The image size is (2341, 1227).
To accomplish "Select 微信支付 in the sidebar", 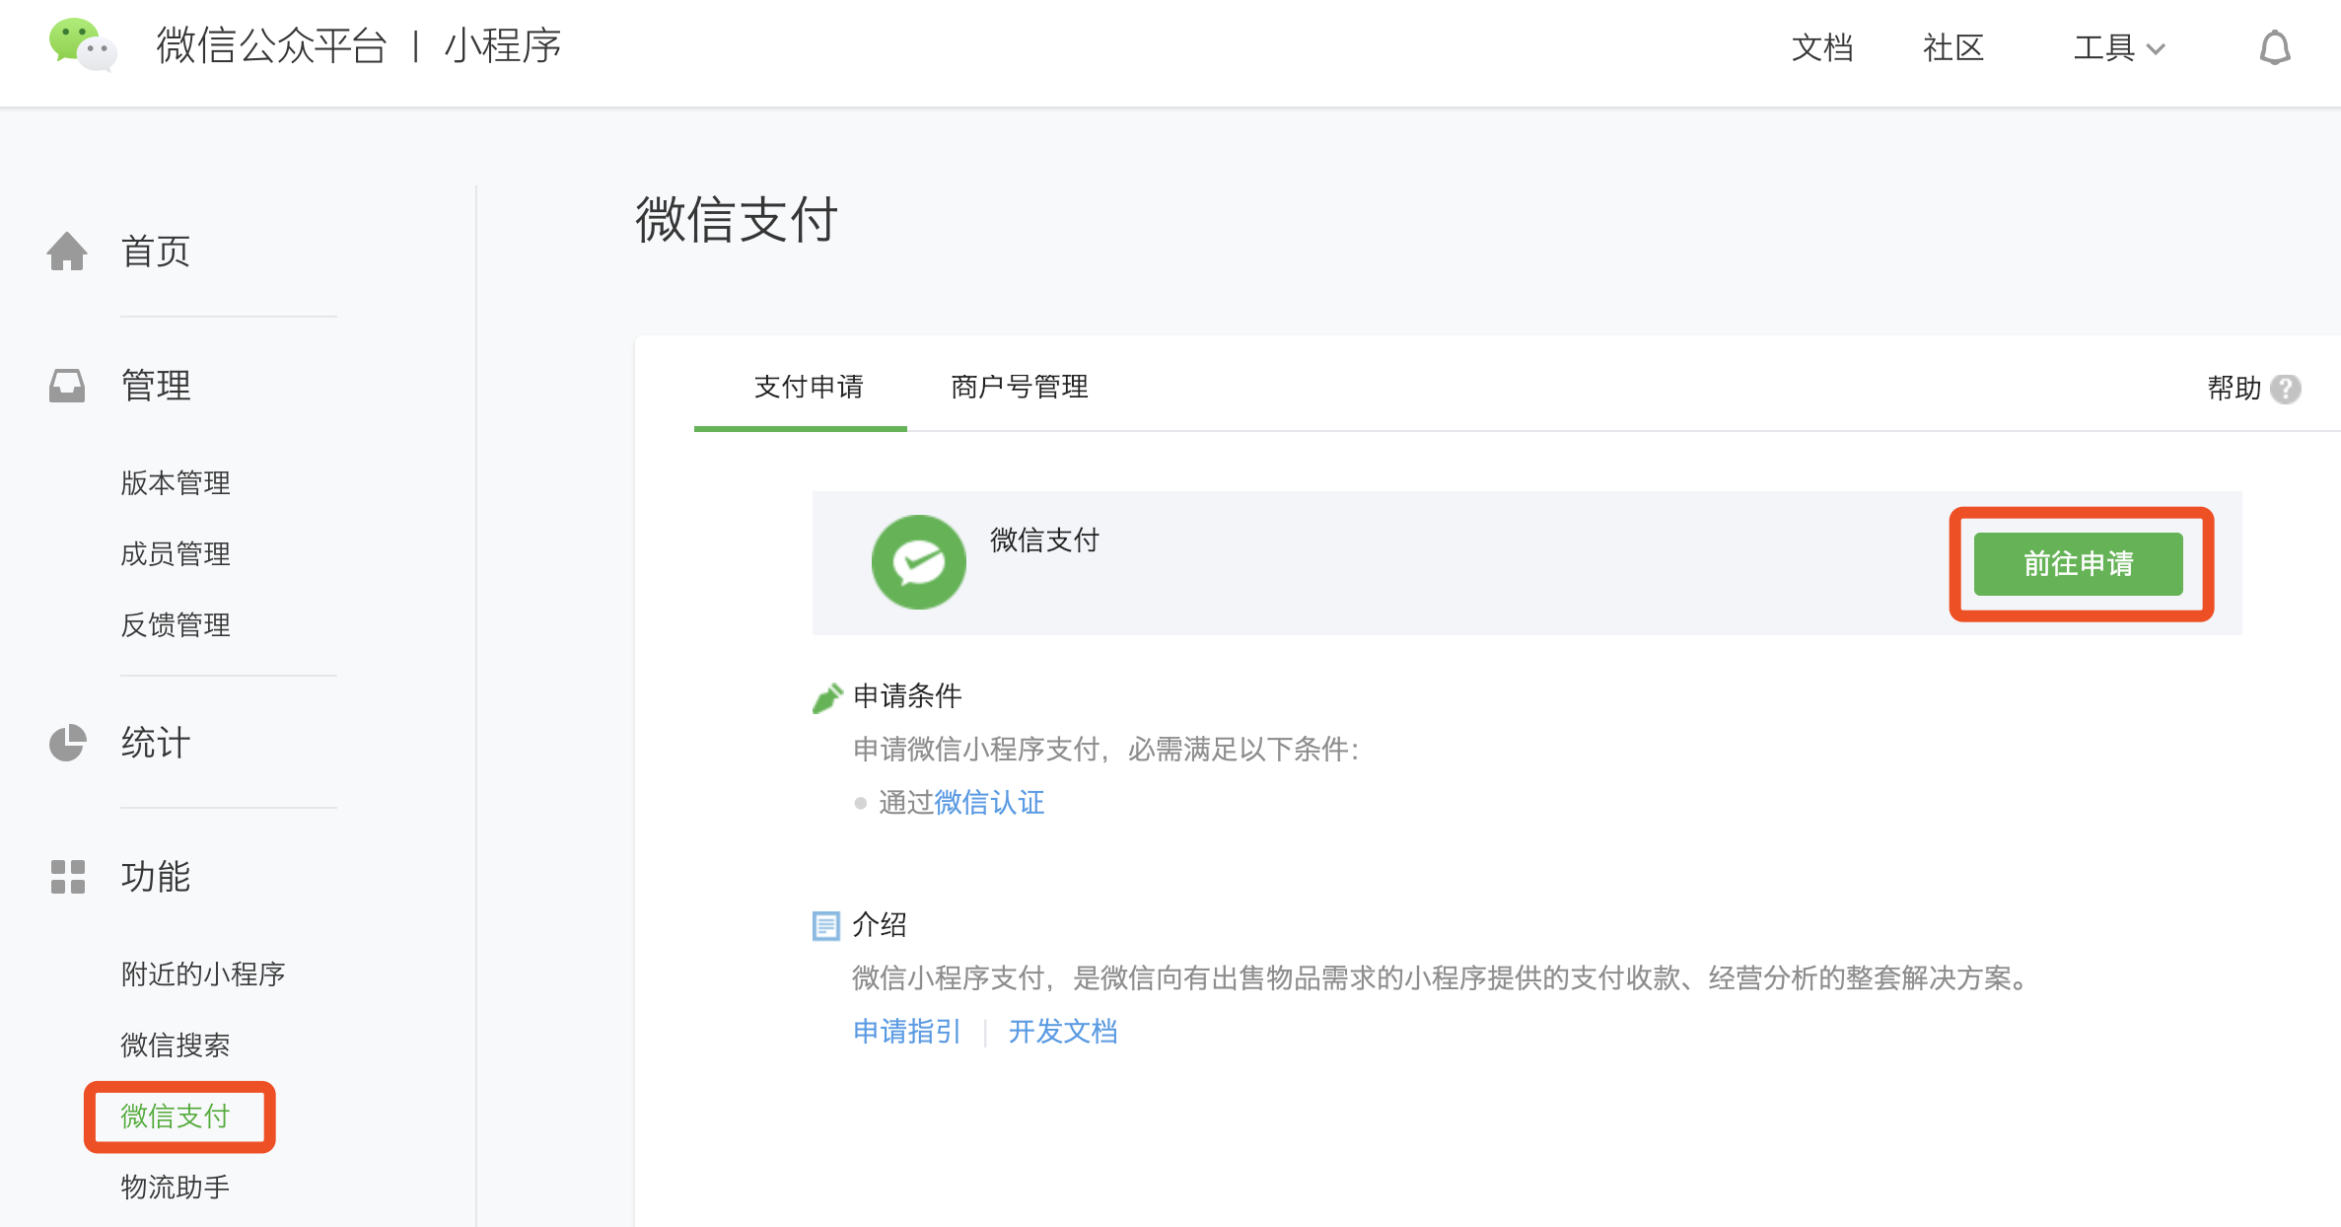I will click(x=176, y=1117).
